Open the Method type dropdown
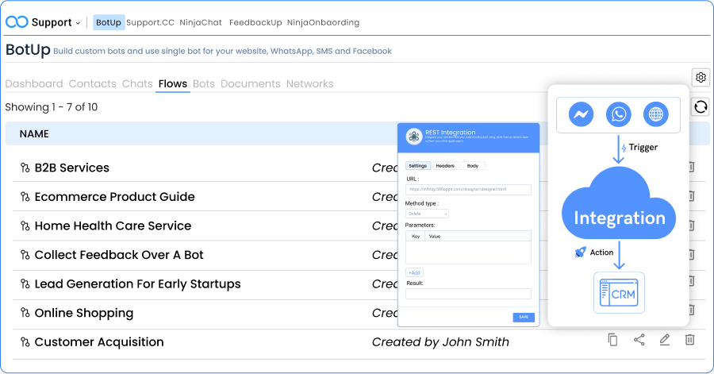 click(427, 214)
